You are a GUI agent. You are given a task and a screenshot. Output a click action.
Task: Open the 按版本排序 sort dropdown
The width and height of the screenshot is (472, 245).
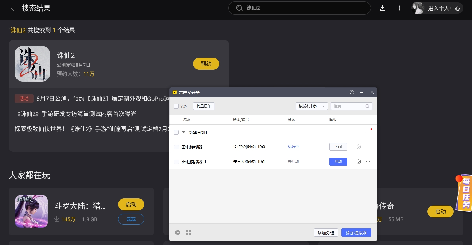tap(312, 106)
